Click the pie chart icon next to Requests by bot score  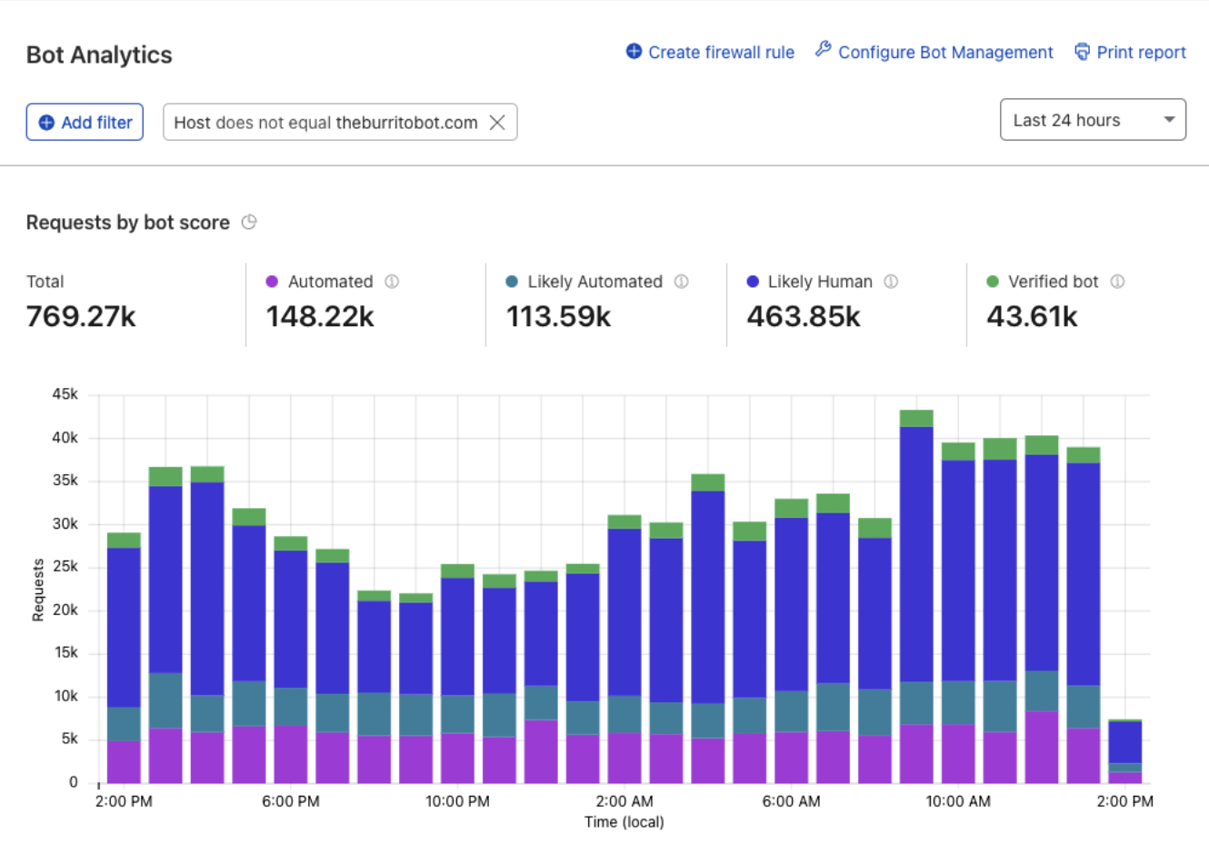point(249,223)
